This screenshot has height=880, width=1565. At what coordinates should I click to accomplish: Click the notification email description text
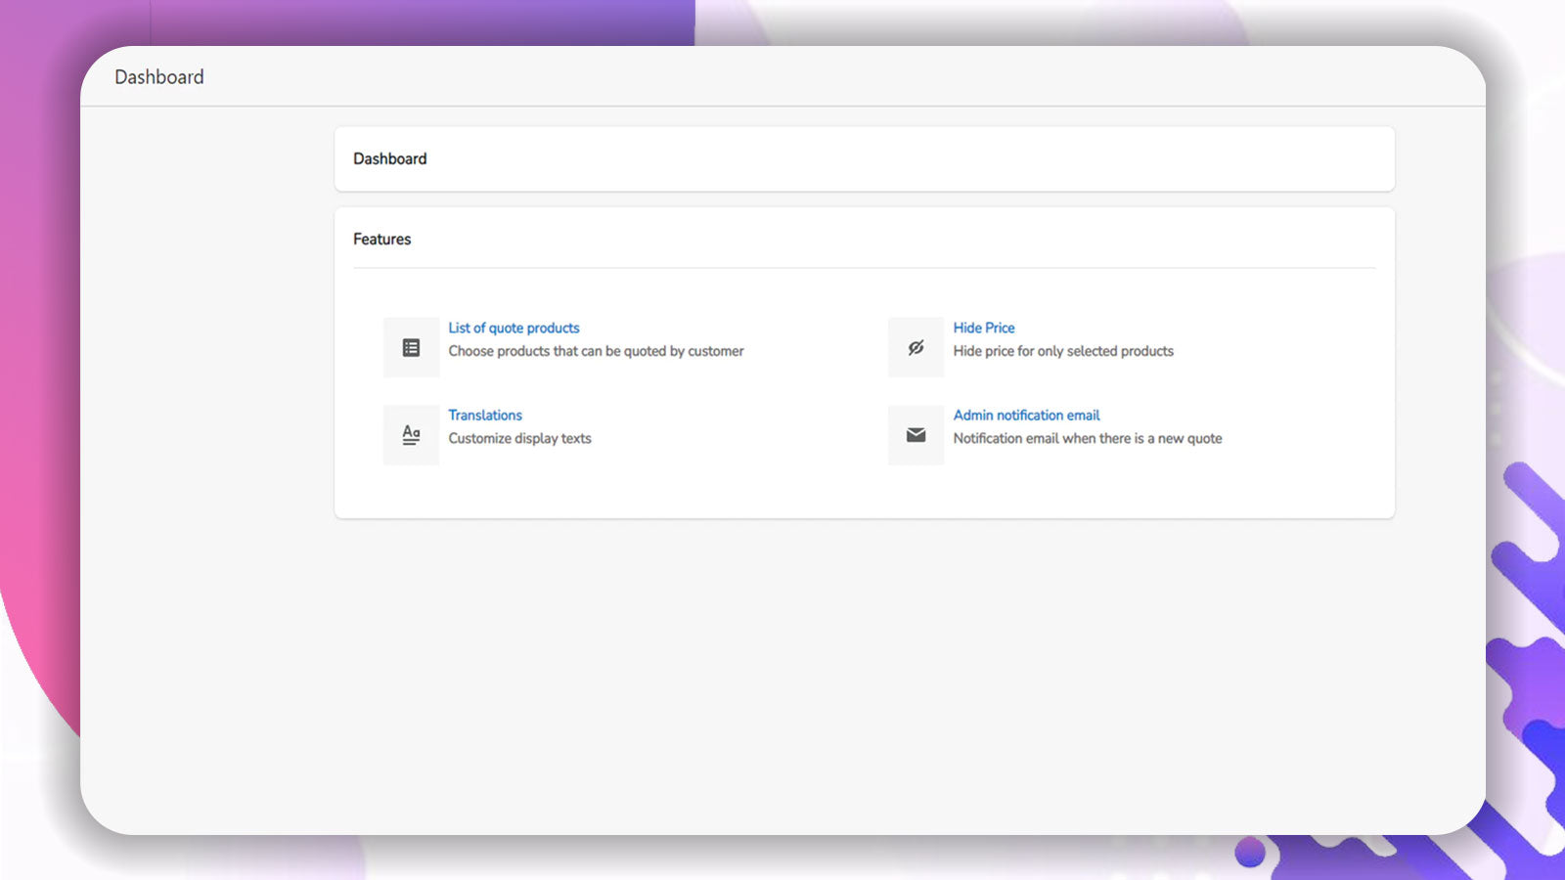1088,438
